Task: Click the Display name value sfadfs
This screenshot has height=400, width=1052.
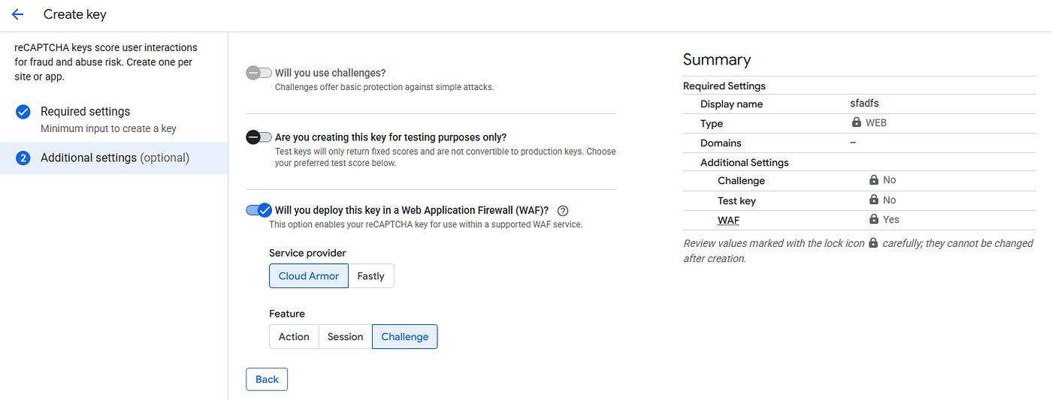Action: tap(864, 104)
